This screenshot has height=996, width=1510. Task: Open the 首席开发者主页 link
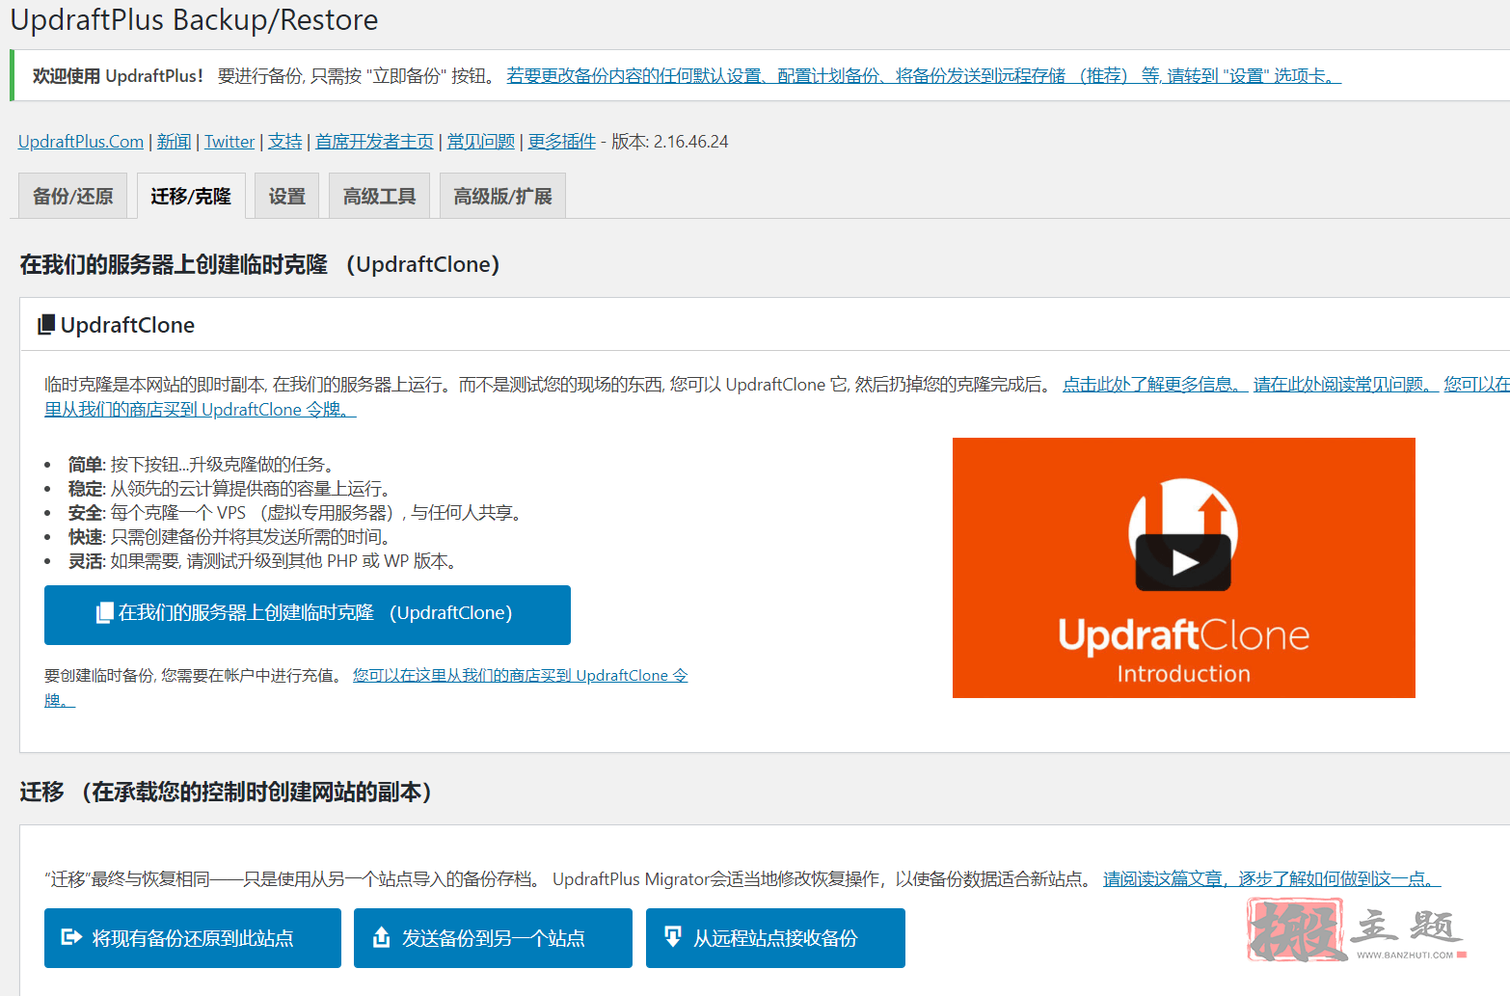coord(374,142)
